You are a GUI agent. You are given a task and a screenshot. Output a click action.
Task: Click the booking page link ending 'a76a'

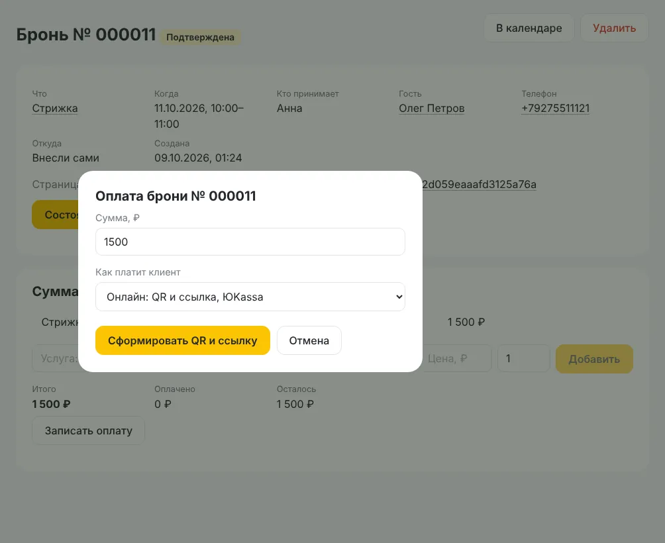click(480, 184)
